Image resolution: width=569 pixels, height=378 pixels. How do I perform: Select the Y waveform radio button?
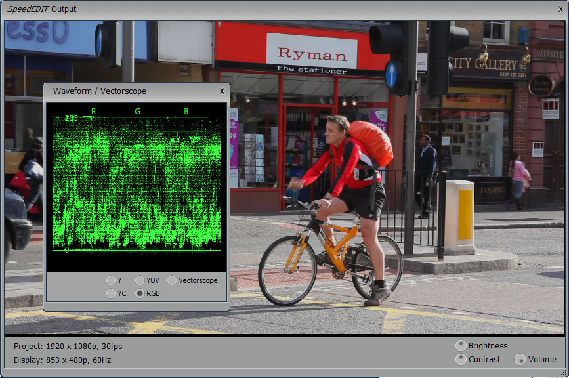click(x=111, y=280)
